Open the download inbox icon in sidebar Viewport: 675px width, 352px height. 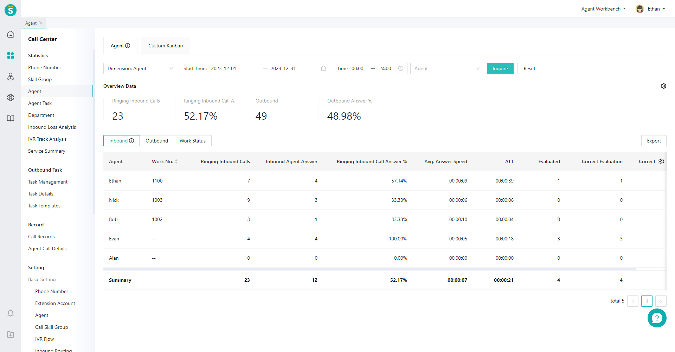(11, 334)
